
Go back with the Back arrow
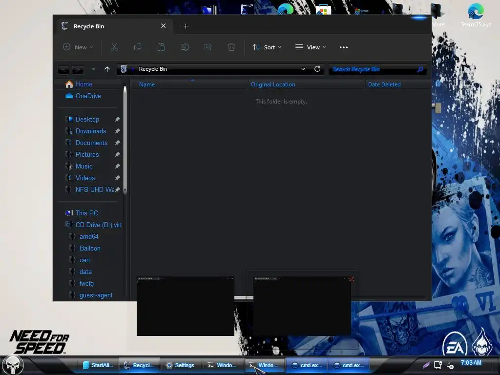pyautogui.click(x=63, y=69)
